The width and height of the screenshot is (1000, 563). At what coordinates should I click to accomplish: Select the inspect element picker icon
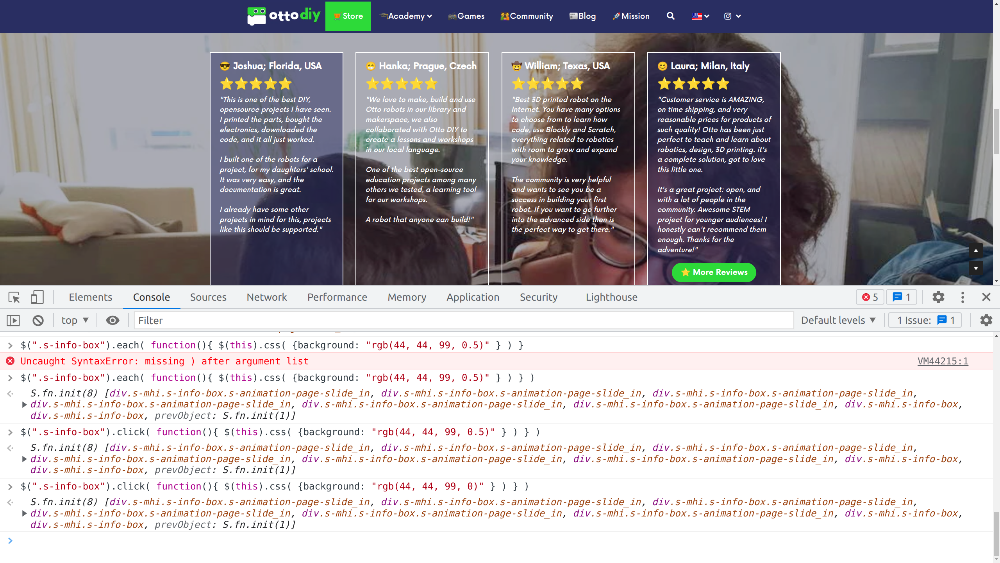click(14, 298)
